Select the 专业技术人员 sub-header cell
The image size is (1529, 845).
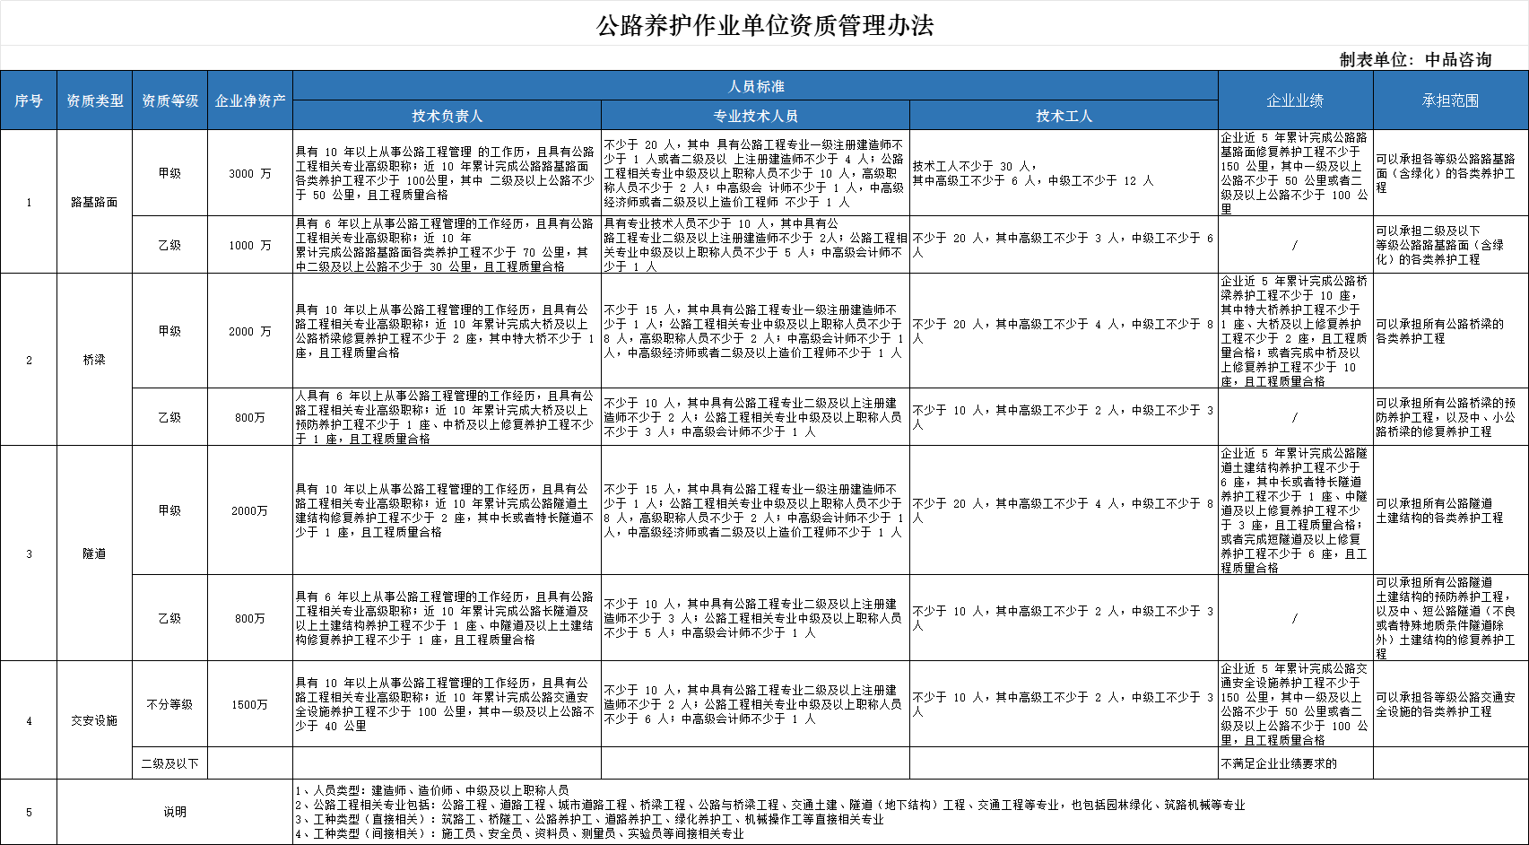click(x=755, y=116)
